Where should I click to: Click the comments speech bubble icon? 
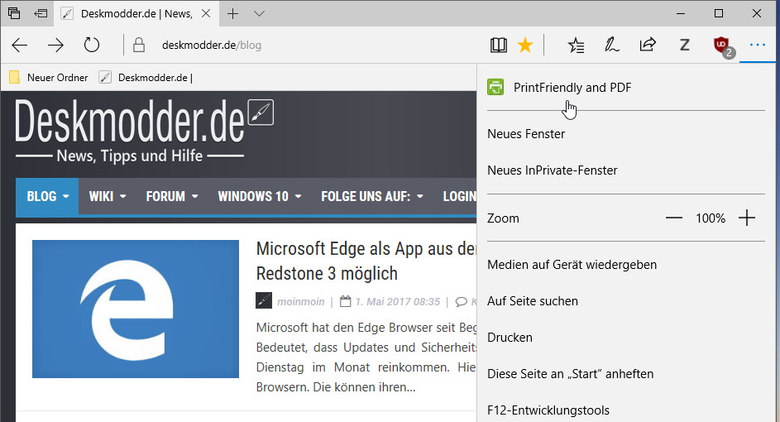pos(462,301)
